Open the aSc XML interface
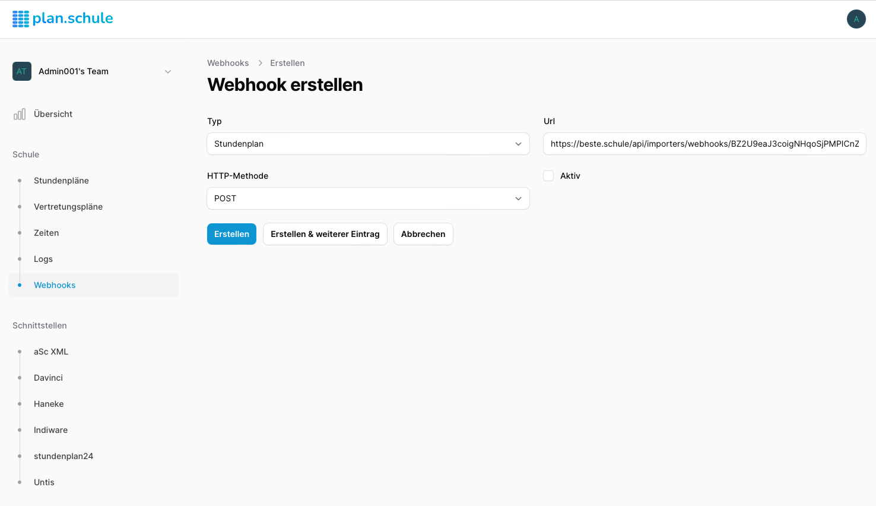 click(93, 352)
